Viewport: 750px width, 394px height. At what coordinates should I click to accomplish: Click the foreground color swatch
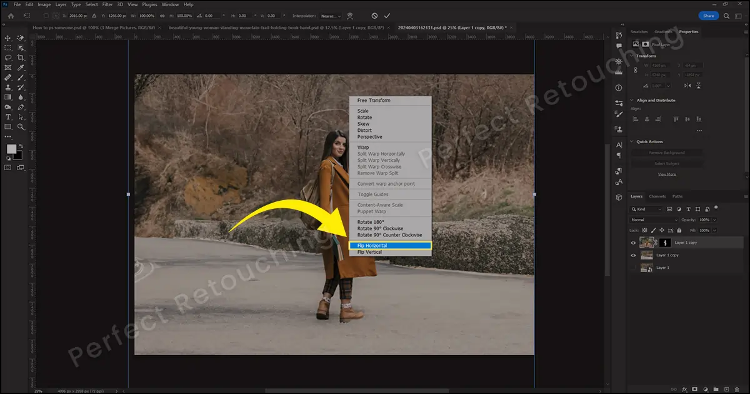pos(11,149)
